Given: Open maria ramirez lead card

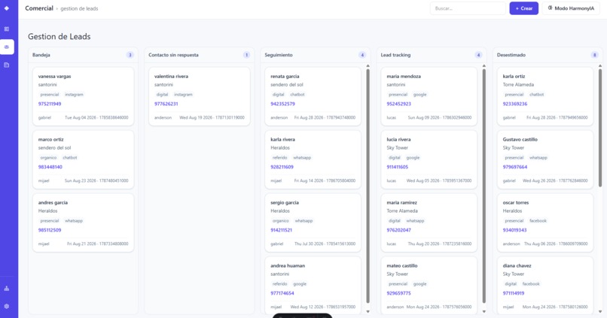Looking at the screenshot, I should [429, 223].
